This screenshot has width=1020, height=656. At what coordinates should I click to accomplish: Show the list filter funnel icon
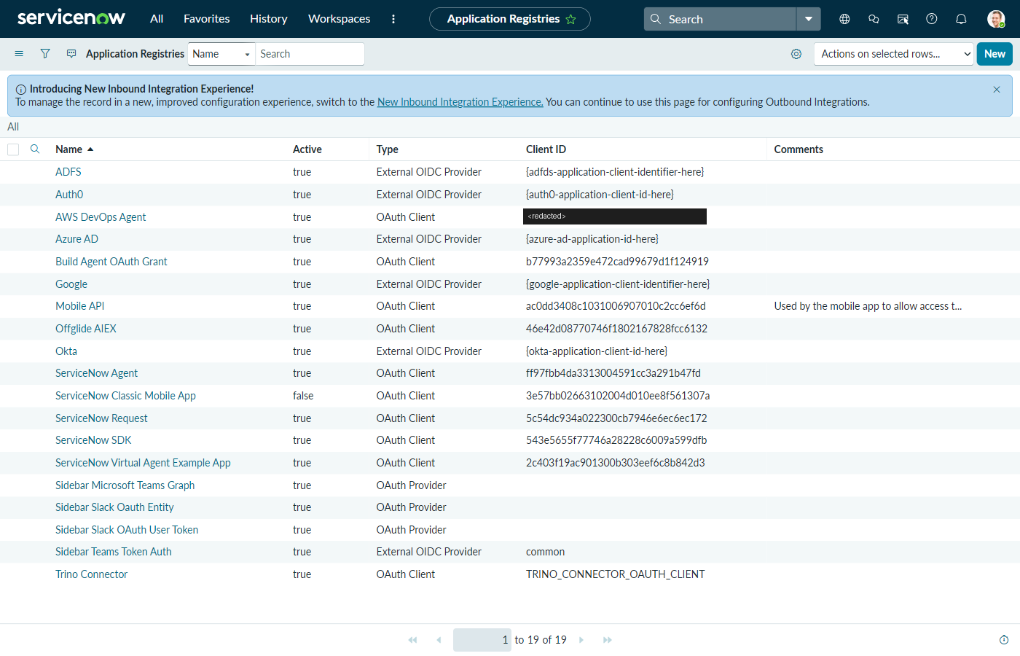pyautogui.click(x=45, y=54)
